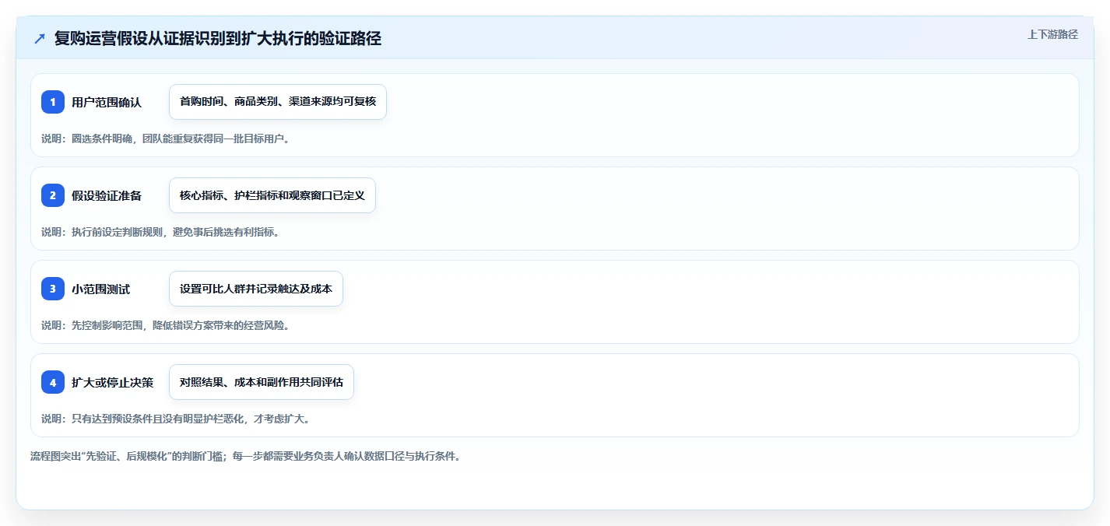Click the 首购时间、商品类别、渠道来源均可复核 chip
The image size is (1110, 526).
(x=278, y=102)
